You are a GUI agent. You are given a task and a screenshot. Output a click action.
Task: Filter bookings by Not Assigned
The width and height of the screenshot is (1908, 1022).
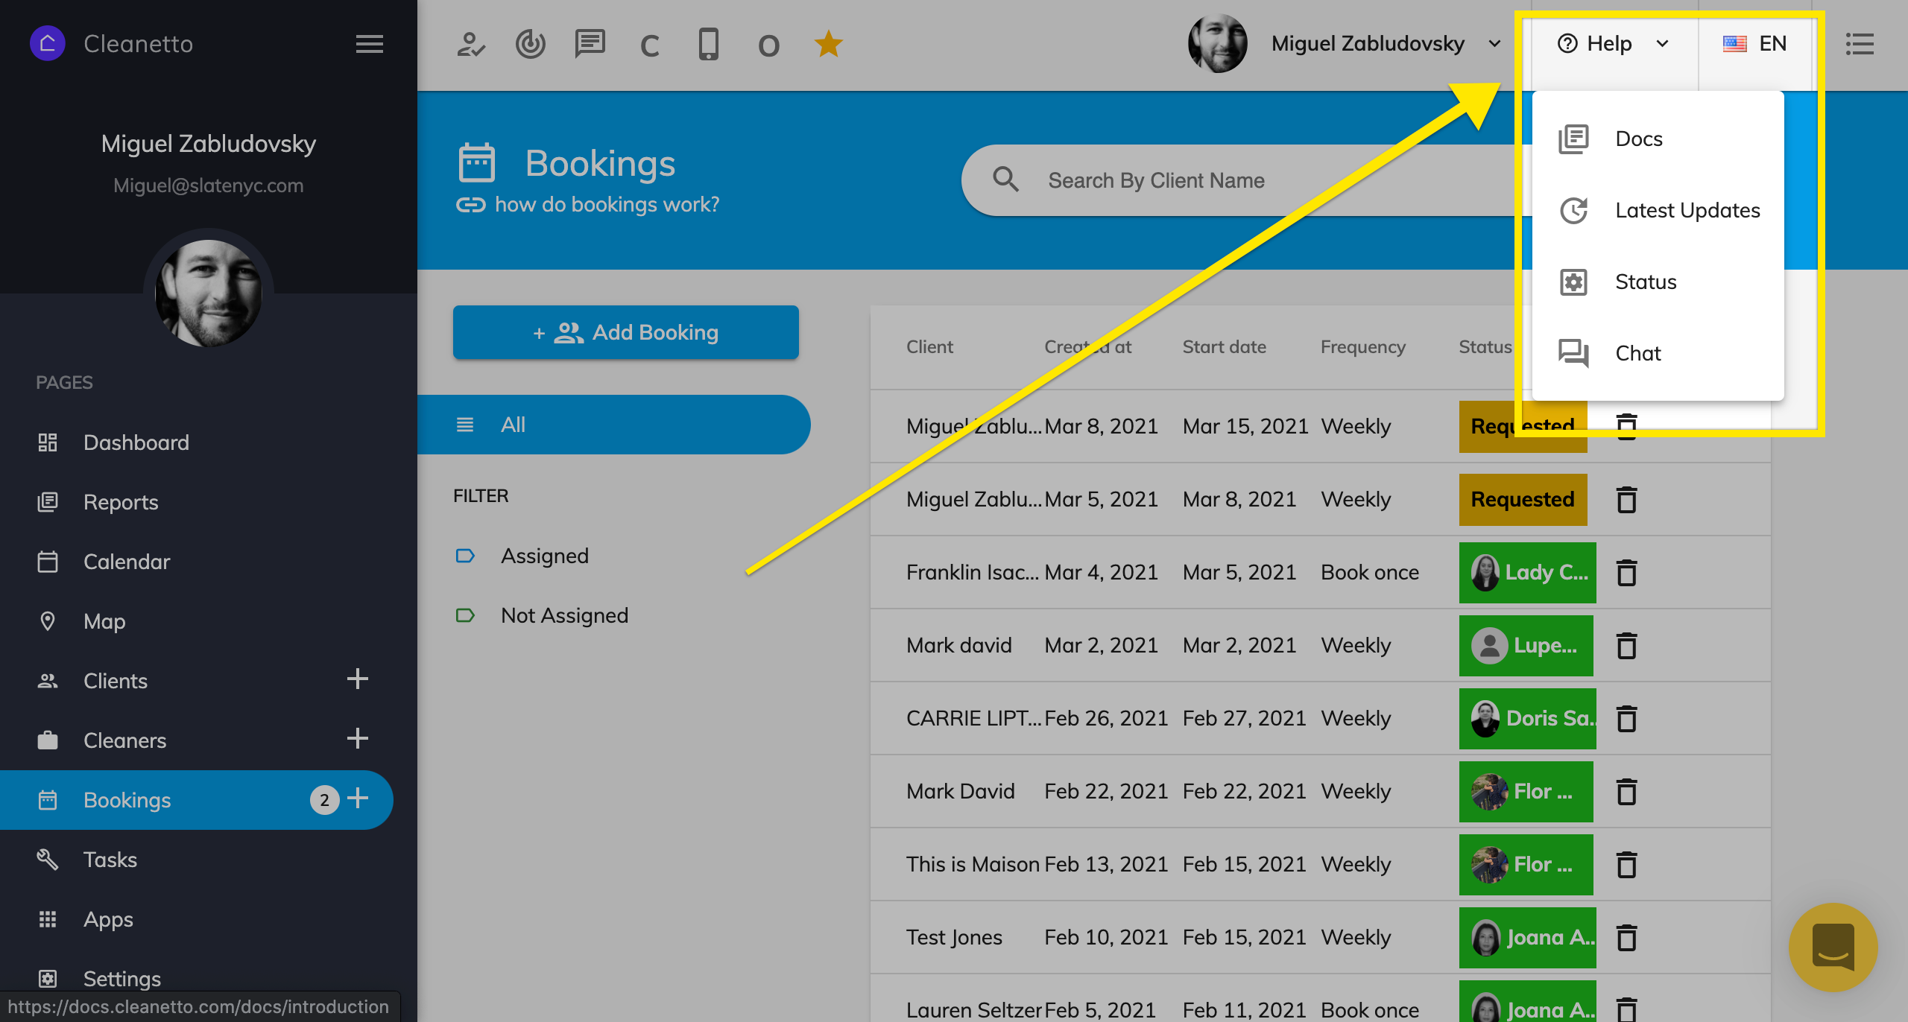click(564, 615)
